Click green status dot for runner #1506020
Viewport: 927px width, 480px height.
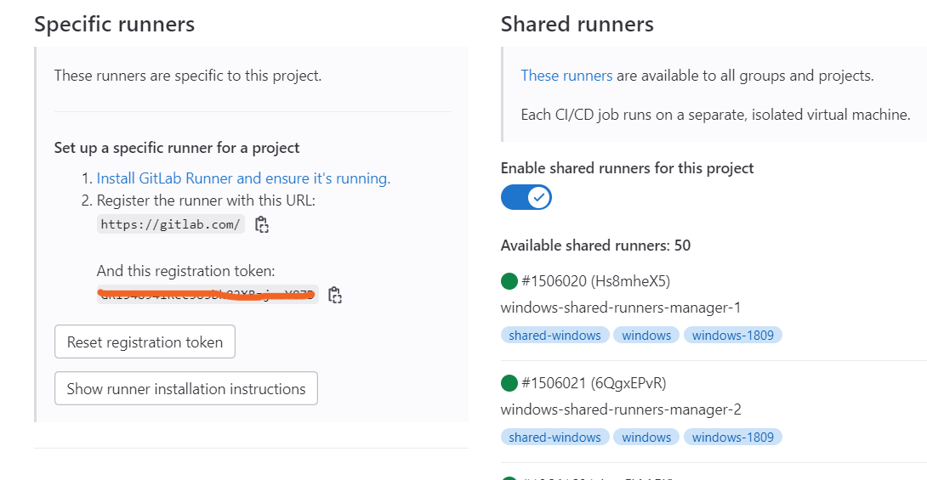click(x=509, y=281)
